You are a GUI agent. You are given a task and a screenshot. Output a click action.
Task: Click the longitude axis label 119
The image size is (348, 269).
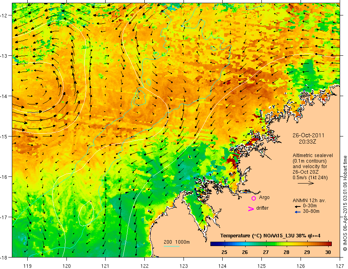coord(28,266)
